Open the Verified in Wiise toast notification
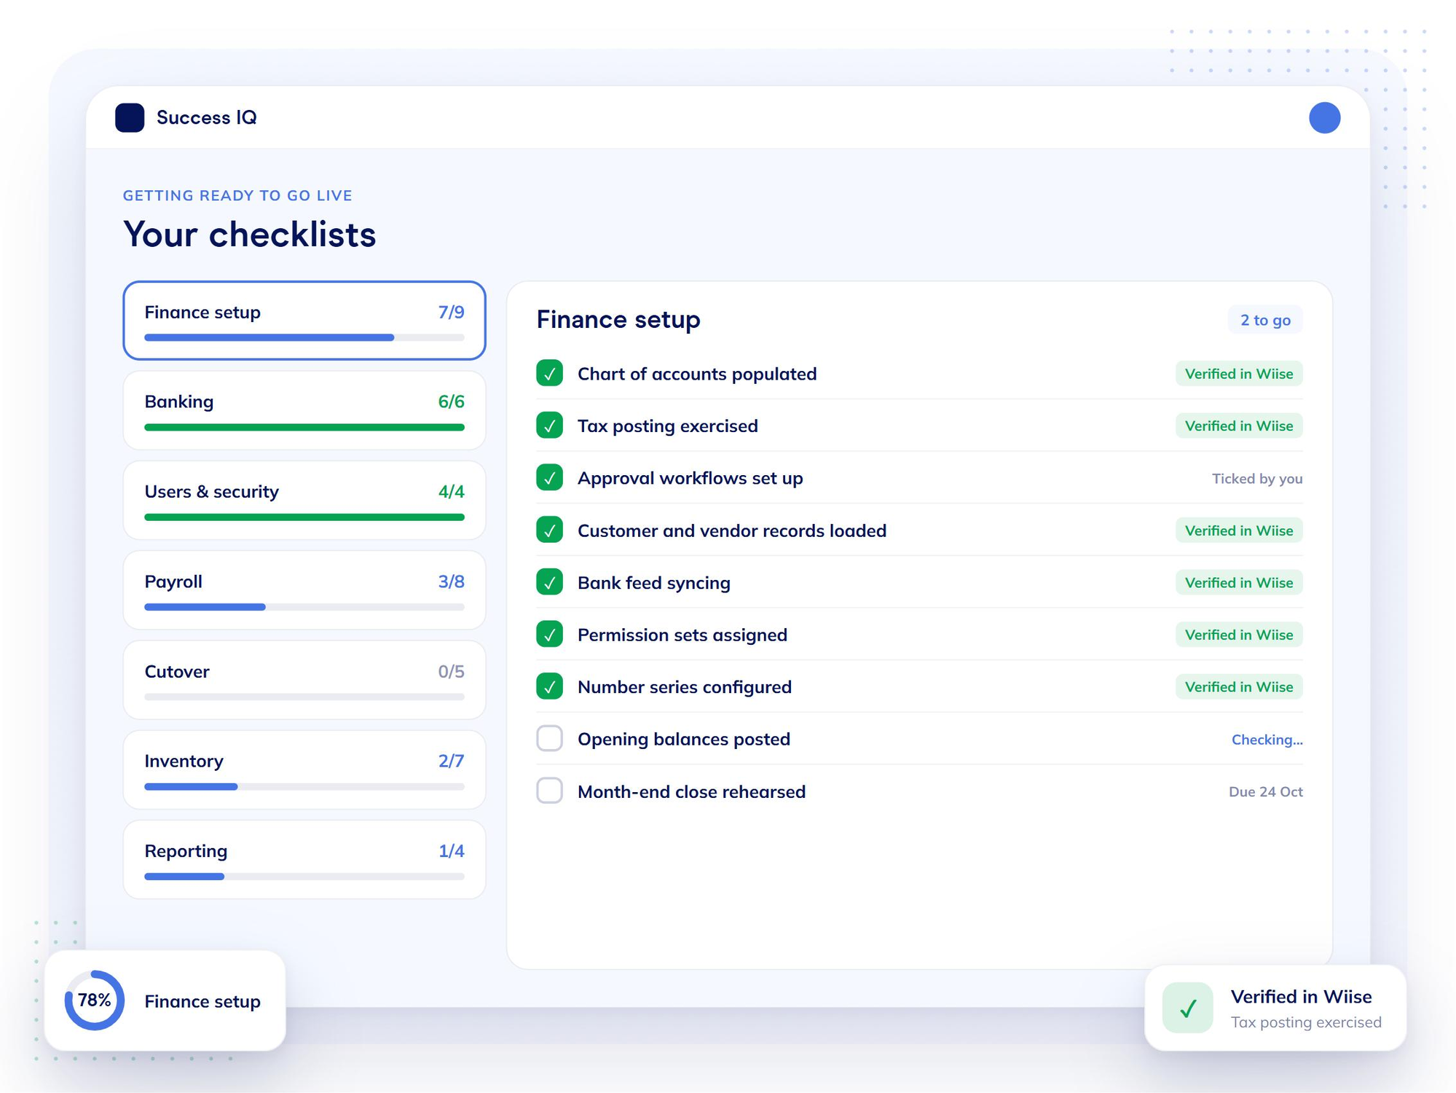Screen dimensions: 1456x1093 tap(1275, 1008)
